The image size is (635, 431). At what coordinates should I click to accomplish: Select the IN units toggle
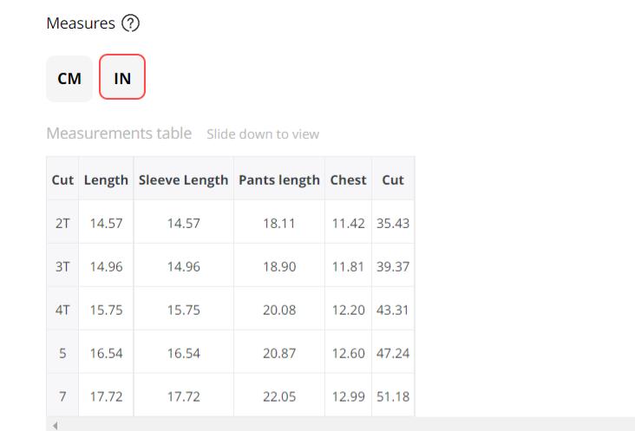point(122,79)
